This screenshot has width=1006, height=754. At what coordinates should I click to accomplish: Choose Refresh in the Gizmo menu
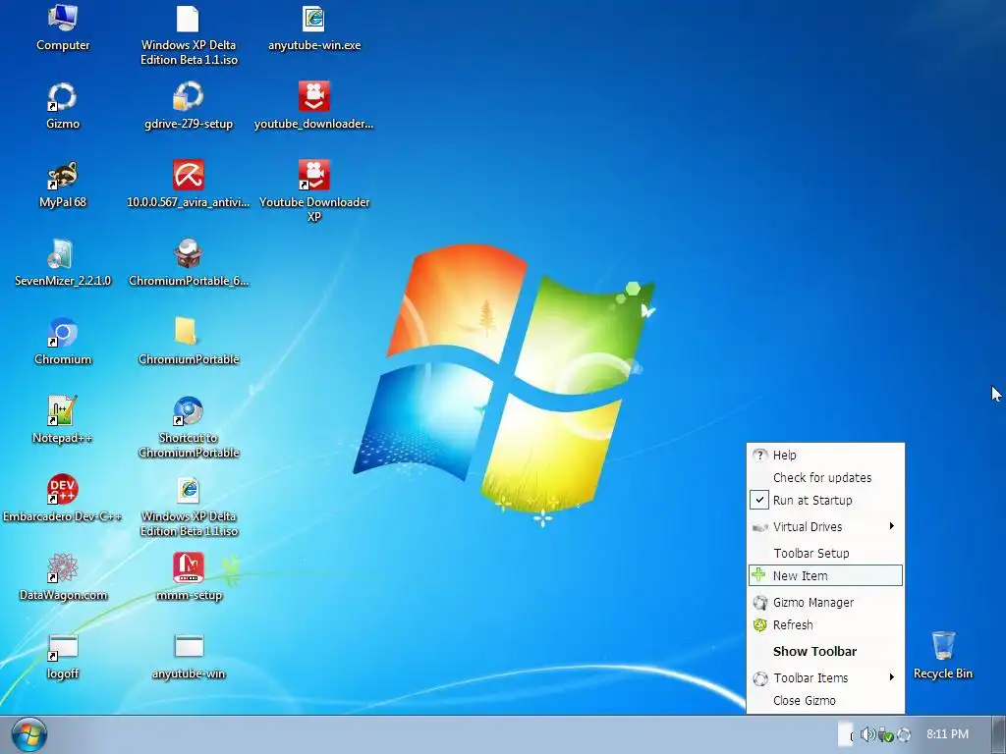tap(825, 625)
